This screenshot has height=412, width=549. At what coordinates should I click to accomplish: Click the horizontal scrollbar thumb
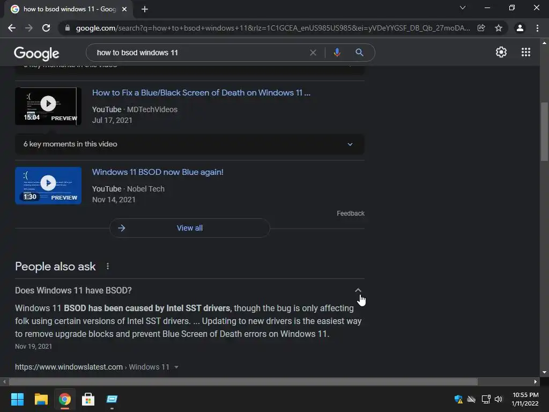[x=243, y=382]
